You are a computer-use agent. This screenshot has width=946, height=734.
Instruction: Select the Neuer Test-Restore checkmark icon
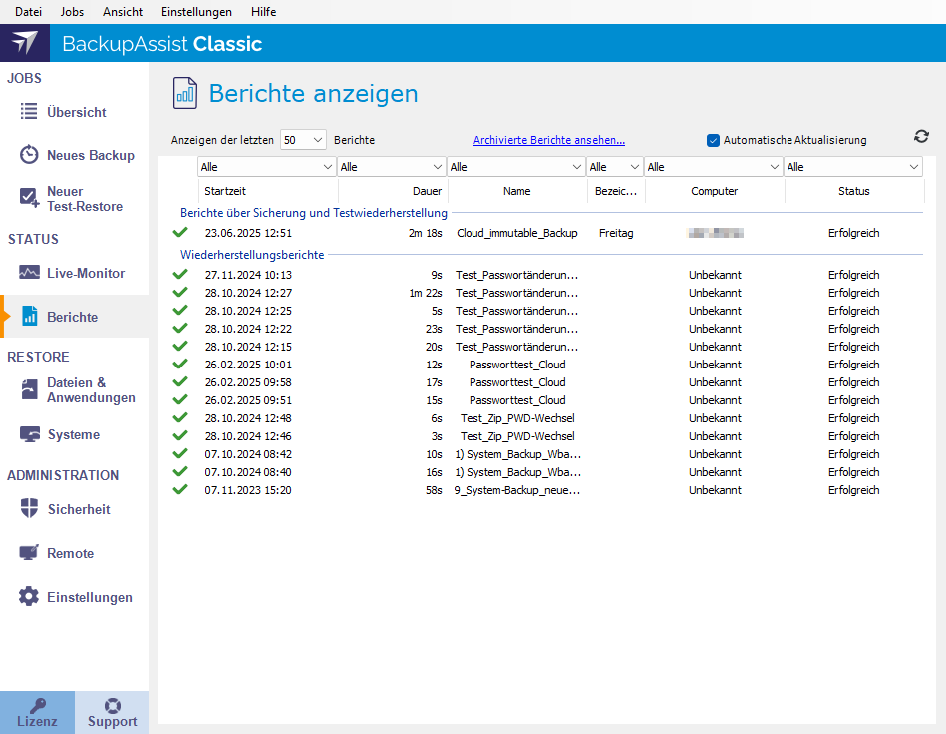[x=29, y=198]
